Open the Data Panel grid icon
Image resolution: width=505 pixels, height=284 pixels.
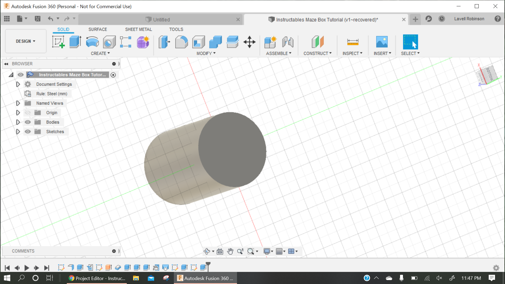pyautogui.click(x=7, y=19)
